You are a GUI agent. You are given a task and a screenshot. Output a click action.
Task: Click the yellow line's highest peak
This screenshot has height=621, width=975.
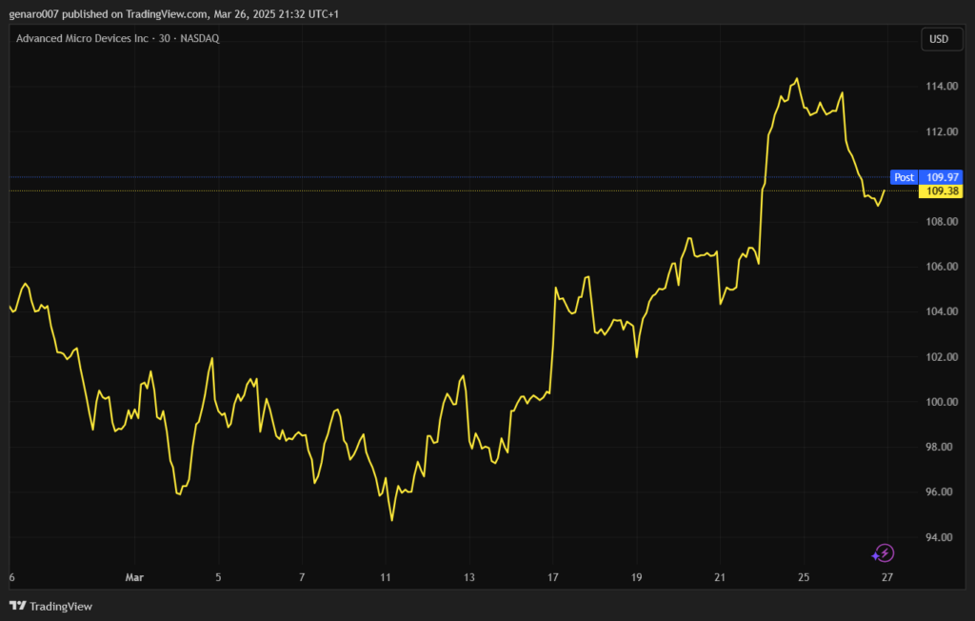point(797,79)
